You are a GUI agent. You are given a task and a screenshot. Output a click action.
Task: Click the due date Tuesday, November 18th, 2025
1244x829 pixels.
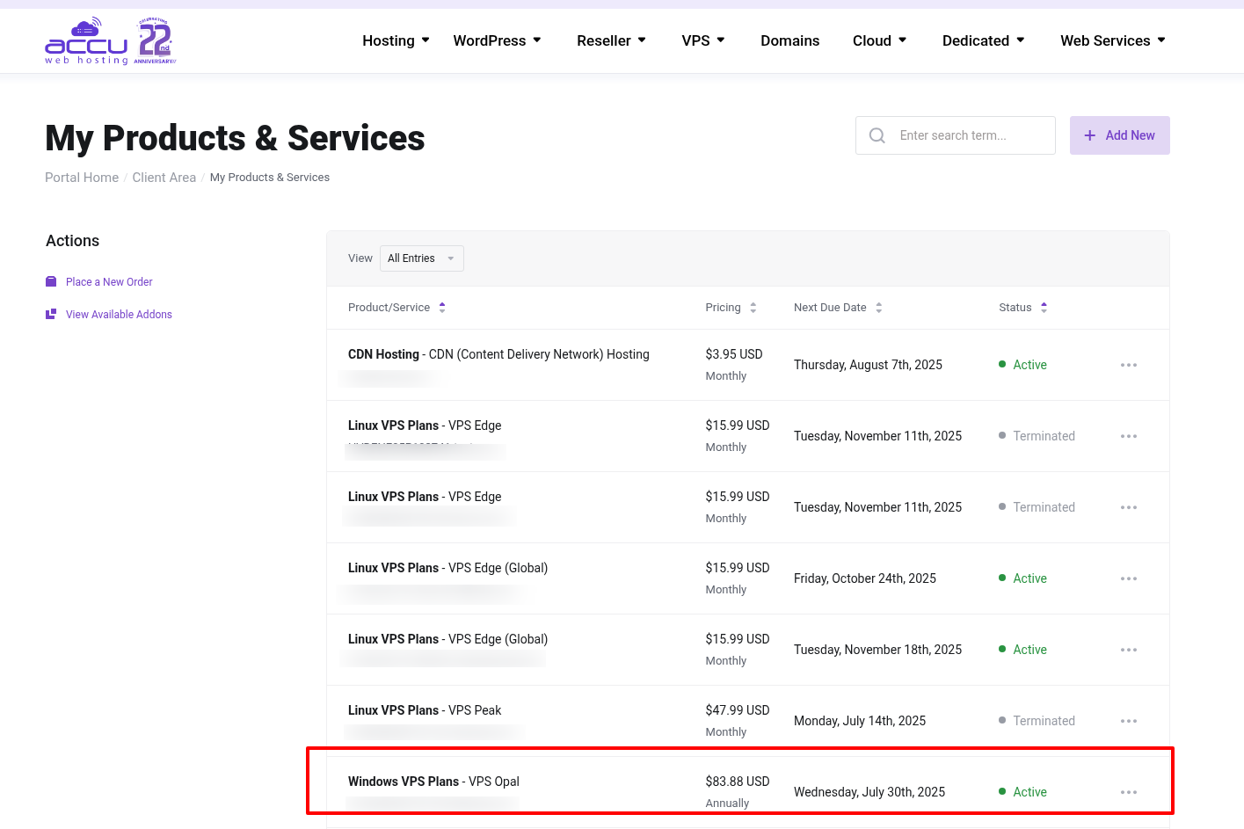877,650
